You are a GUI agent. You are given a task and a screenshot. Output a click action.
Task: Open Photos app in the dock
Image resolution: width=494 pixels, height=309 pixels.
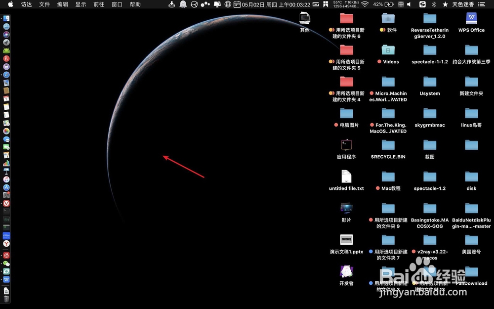[6, 131]
